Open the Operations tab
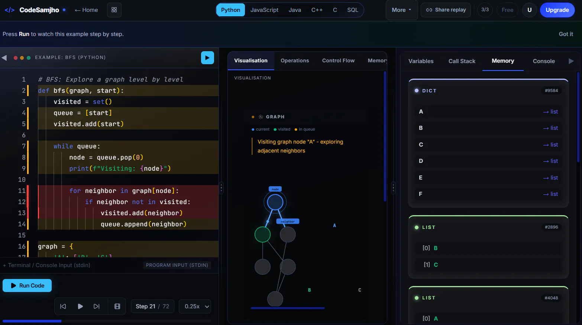Screen dimensions: 582x325 295,61
